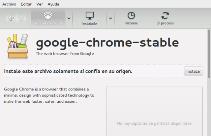This screenshot has height=136, width=211.
Task: Open the Ver menu
Action: [40, 4]
